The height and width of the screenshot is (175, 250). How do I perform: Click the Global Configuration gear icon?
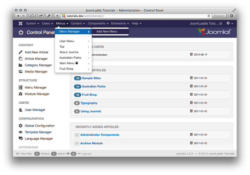tap(21, 126)
